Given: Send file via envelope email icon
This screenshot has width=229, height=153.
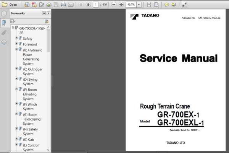Looking at the screenshot, I should (x=71, y=5).
